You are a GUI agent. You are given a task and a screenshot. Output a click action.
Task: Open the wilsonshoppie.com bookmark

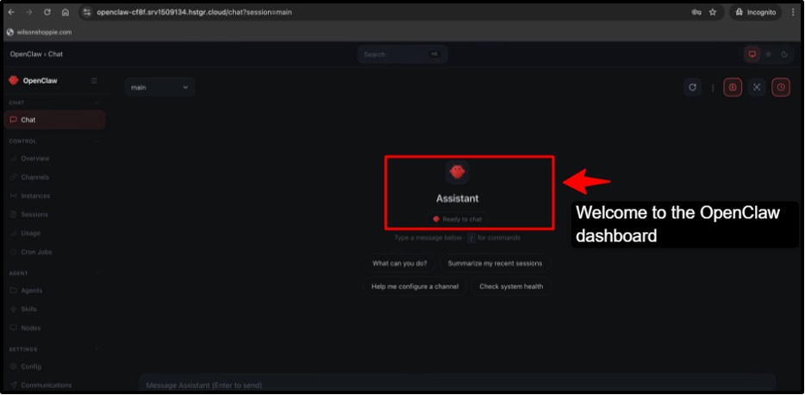point(40,32)
